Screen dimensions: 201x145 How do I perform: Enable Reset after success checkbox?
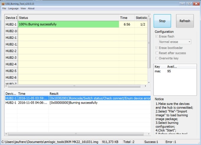[x=157, y=53]
